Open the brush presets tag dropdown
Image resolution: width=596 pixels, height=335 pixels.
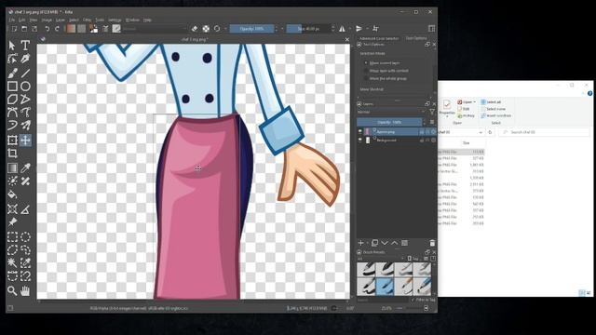381,259
